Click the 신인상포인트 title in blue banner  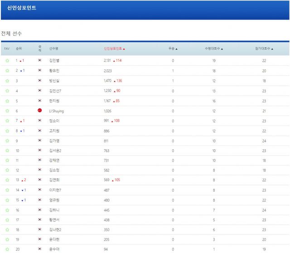[22, 8]
